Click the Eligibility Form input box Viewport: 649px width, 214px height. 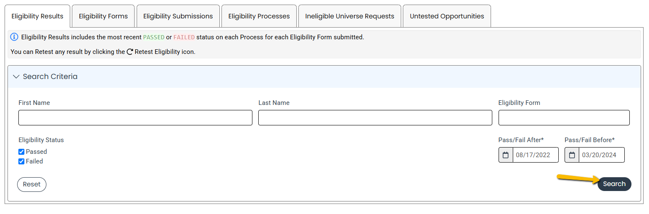pyautogui.click(x=564, y=118)
